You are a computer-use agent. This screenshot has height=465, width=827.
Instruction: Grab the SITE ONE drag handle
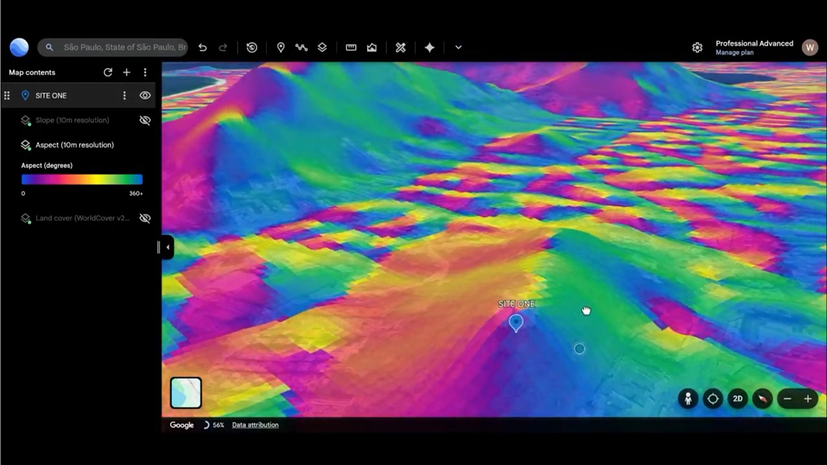coord(7,96)
